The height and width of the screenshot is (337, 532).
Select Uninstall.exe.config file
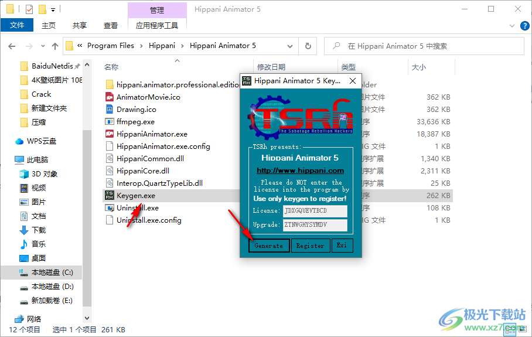click(149, 220)
